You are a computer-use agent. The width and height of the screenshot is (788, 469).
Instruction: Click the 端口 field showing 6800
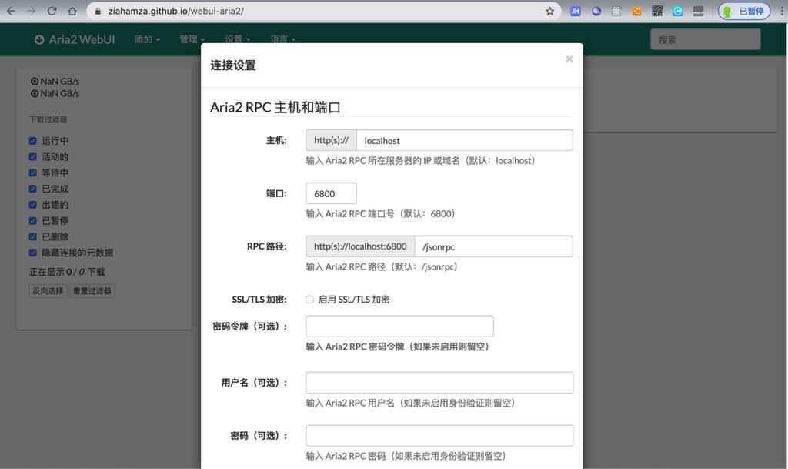pos(331,193)
